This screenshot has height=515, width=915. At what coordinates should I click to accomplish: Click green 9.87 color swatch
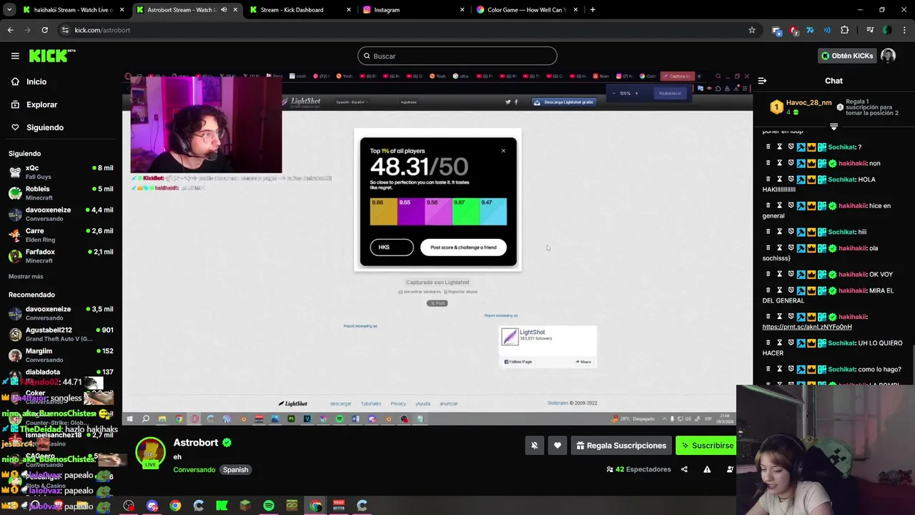(465, 212)
